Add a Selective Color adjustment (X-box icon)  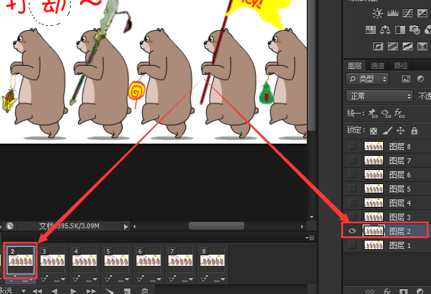pos(422,46)
